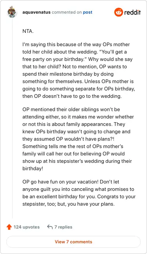This screenshot has height=254, width=147.
Task: Click the paragraph starting "I'm saying this because"
Action: click(x=79, y=70)
